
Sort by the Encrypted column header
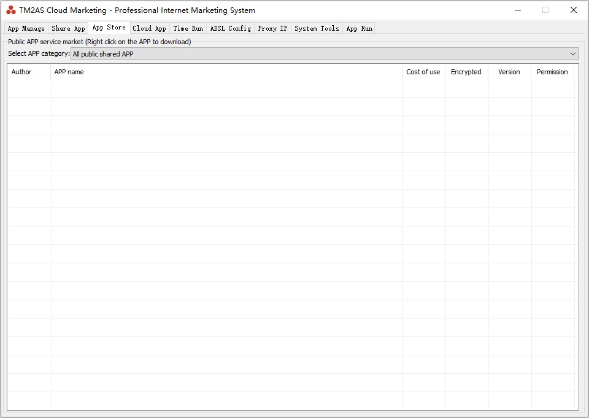466,72
